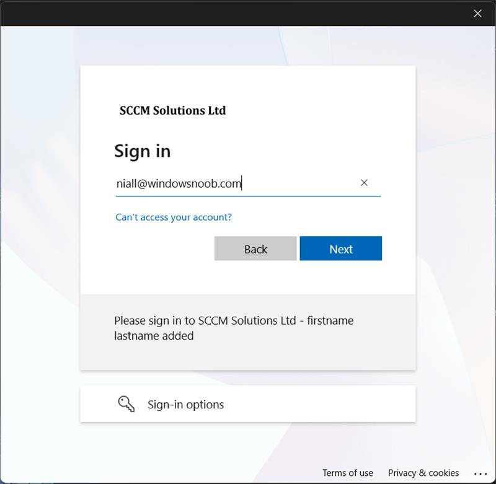This screenshot has width=496, height=484.
Task: Click empty space to the right of the Sign-in options label
Action: 322,405
